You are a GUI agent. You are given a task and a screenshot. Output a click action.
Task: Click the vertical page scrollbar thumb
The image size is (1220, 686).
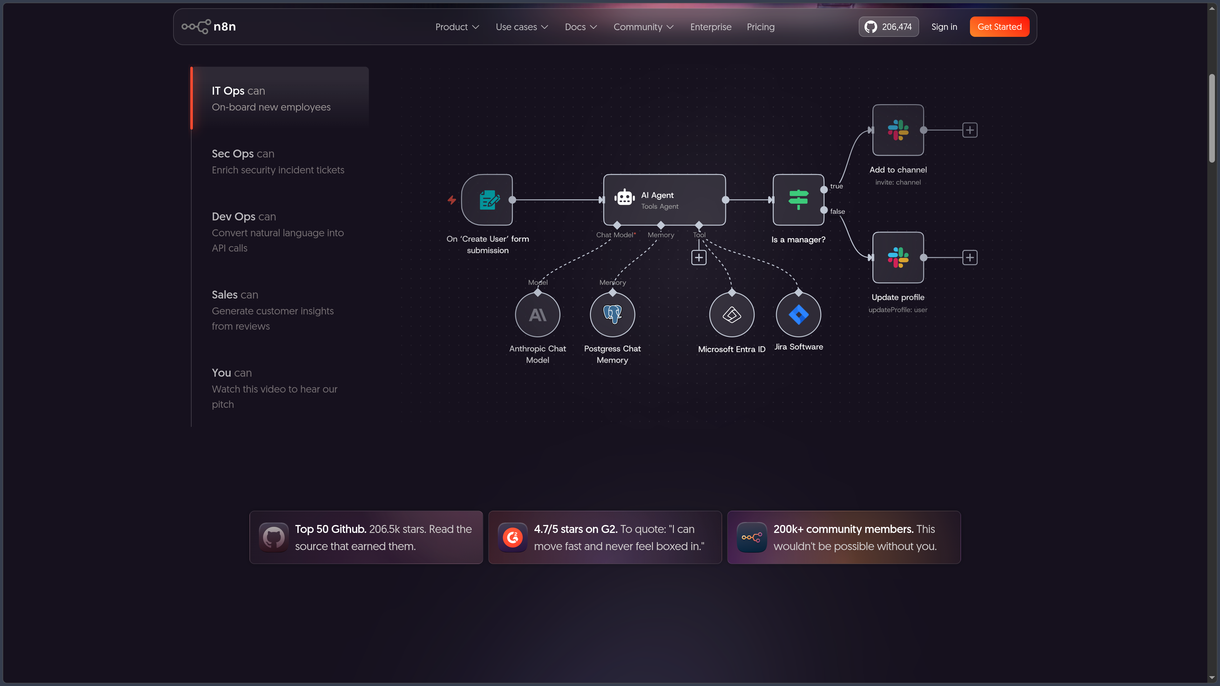point(1211,118)
